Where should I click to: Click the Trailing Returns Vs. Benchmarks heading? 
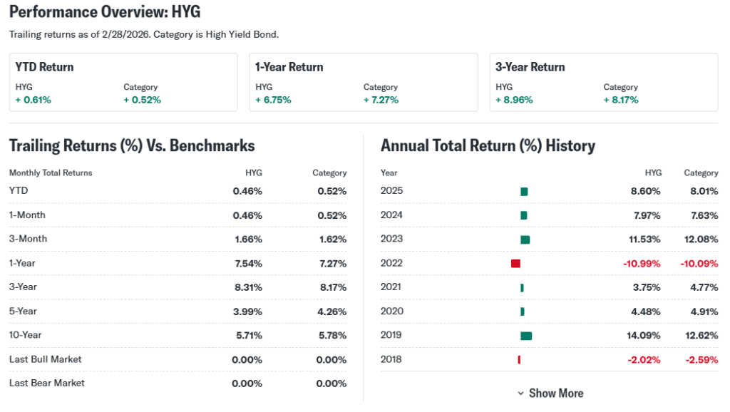tap(132, 145)
